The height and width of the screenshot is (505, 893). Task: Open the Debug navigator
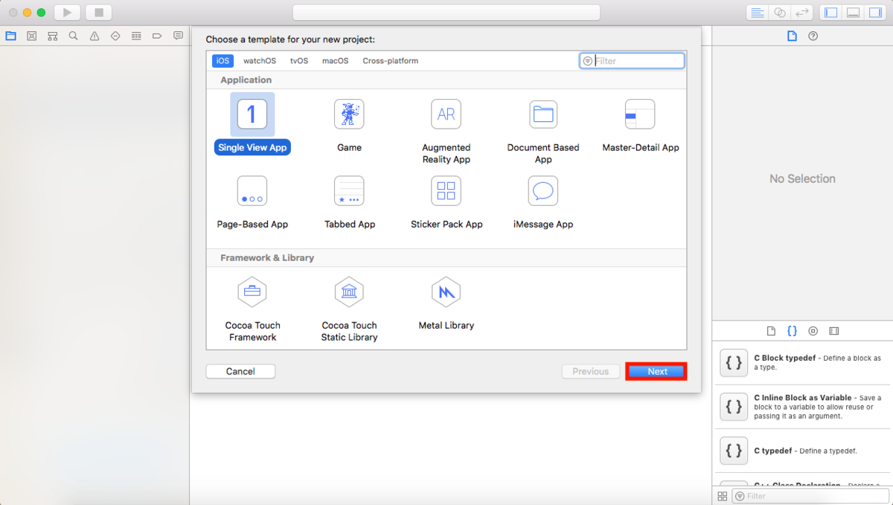tap(136, 36)
